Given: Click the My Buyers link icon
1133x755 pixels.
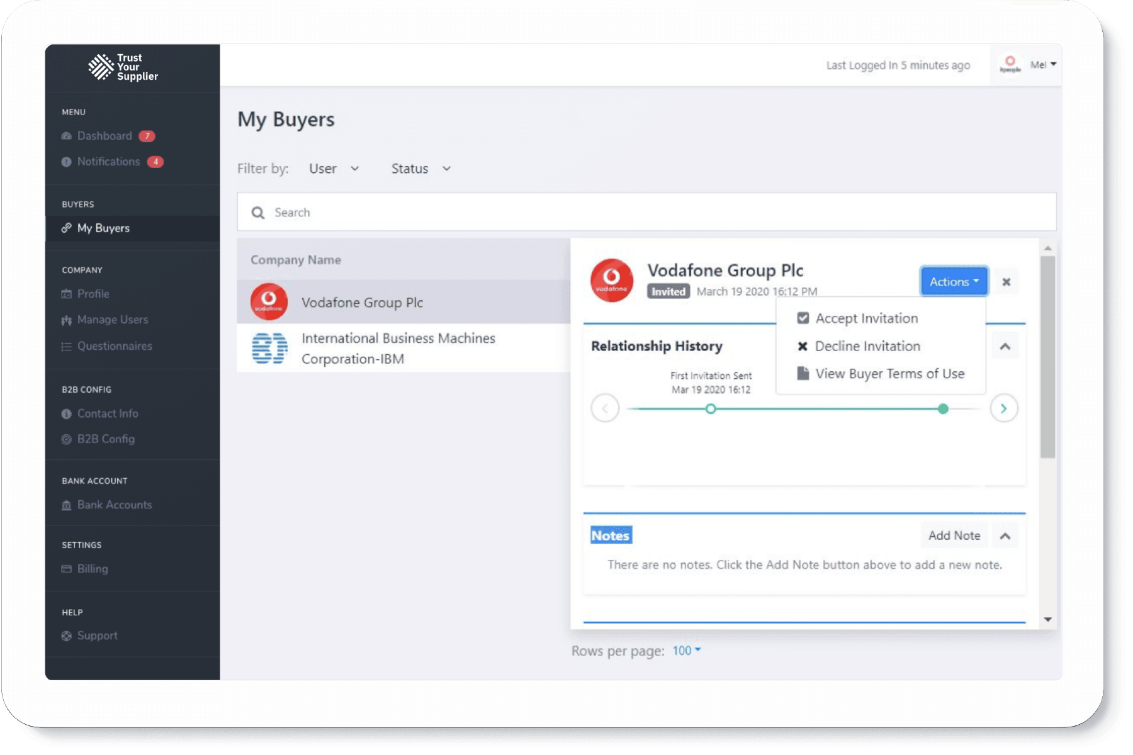Looking at the screenshot, I should pyautogui.click(x=66, y=228).
